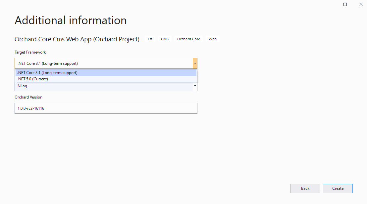The height and width of the screenshot is (204, 367).
Task: Click the Create button
Action: click(338, 188)
